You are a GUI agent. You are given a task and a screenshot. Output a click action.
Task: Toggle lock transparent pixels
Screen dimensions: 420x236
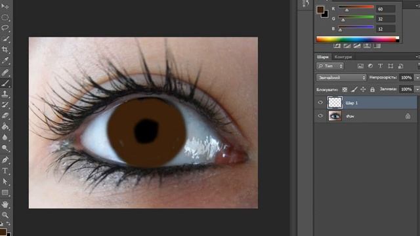pos(345,90)
